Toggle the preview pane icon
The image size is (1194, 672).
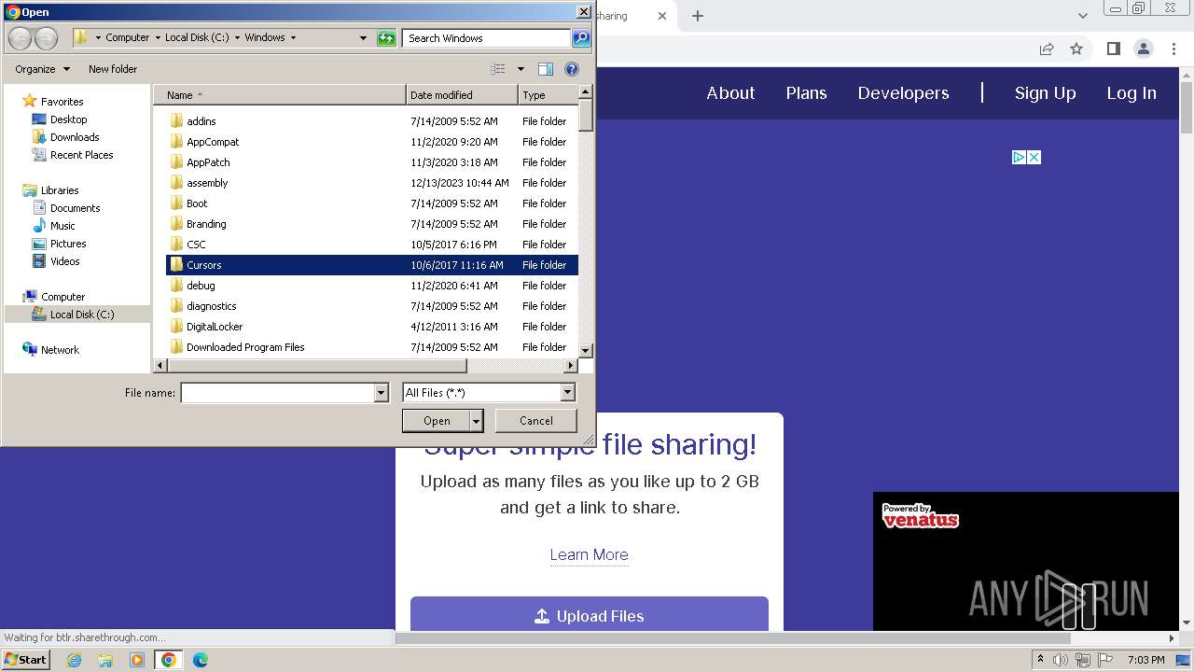tap(546, 69)
